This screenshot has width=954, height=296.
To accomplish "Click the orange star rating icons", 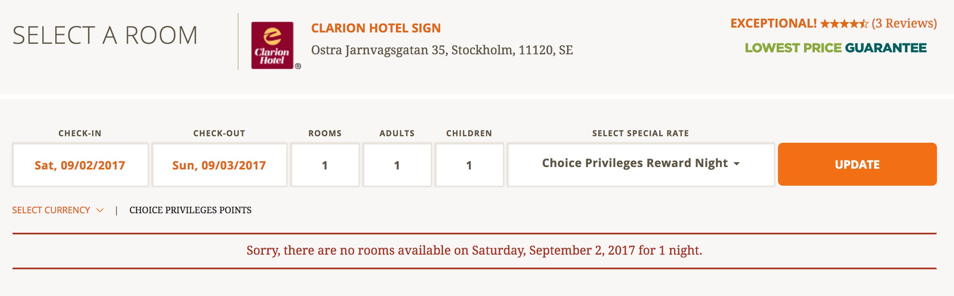I will 844,24.
